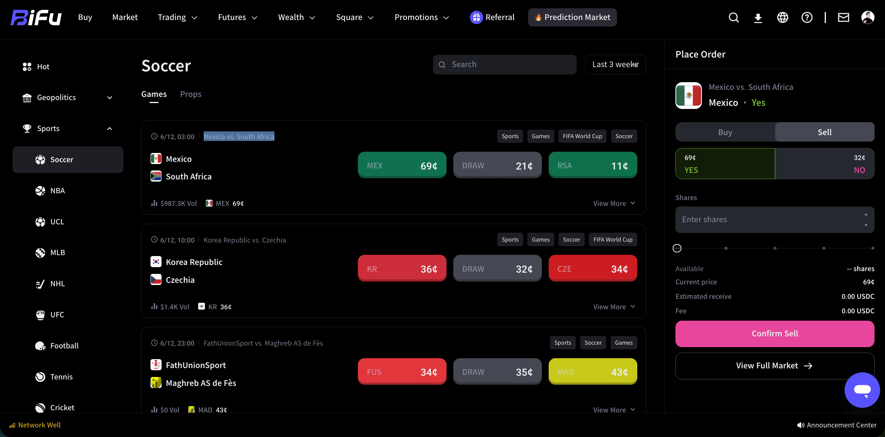Open the mail inbox icon
This screenshot has width=885, height=437.
[843, 17]
